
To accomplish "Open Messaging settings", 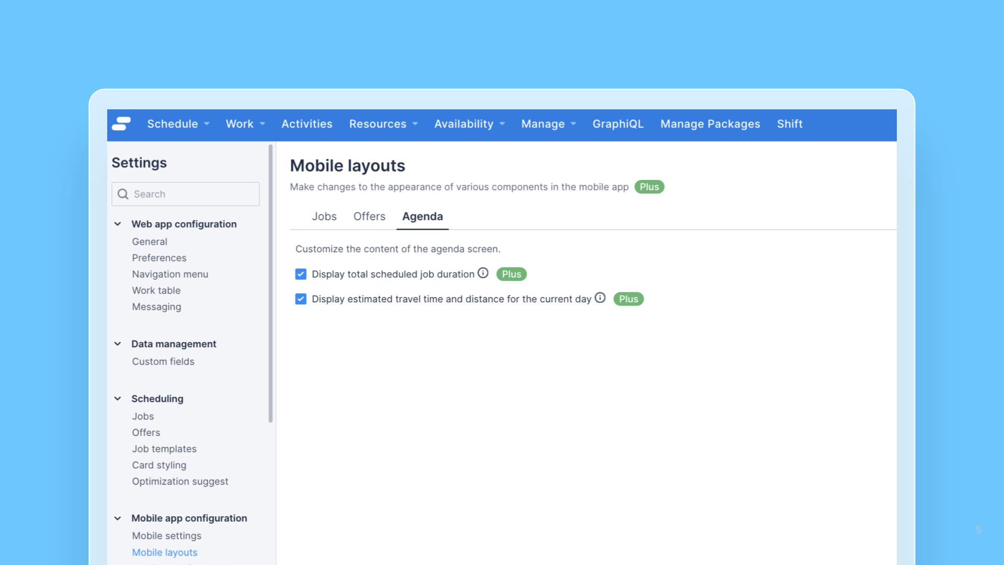I will click(x=156, y=307).
